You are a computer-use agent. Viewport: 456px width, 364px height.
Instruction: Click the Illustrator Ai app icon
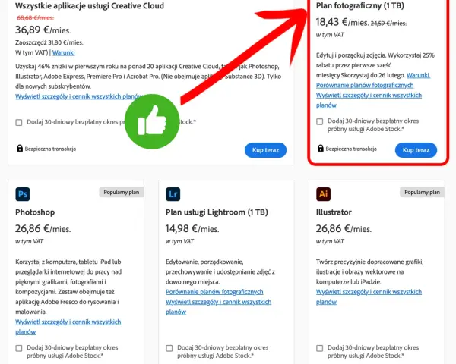324,194
